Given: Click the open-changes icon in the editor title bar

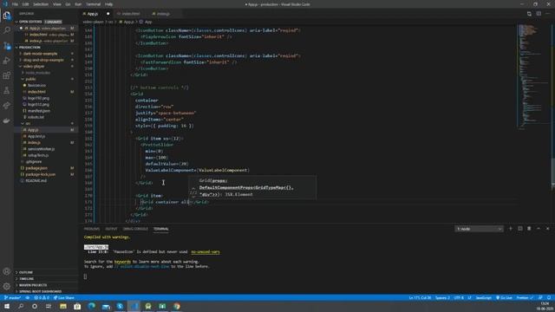Looking at the screenshot, I should (x=529, y=14).
